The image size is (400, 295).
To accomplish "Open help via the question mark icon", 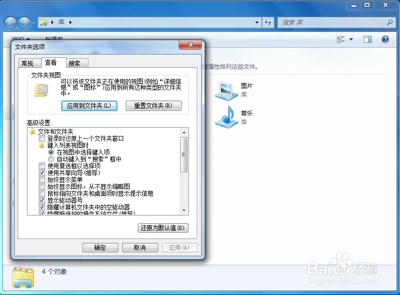I will point(385,39).
